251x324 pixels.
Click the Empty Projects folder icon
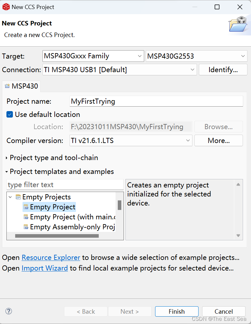point(18,197)
